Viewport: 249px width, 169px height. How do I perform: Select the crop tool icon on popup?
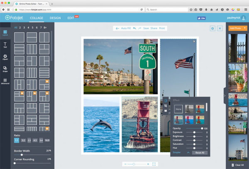(x=166, y=106)
